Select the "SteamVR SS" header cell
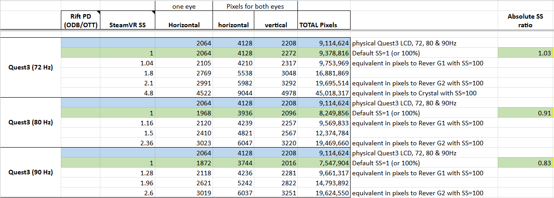The image size is (554, 198). tap(128, 20)
